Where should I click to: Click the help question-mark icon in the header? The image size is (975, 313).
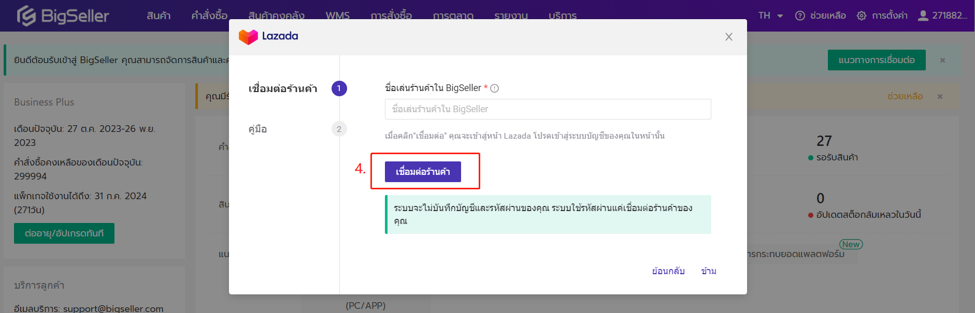point(800,16)
